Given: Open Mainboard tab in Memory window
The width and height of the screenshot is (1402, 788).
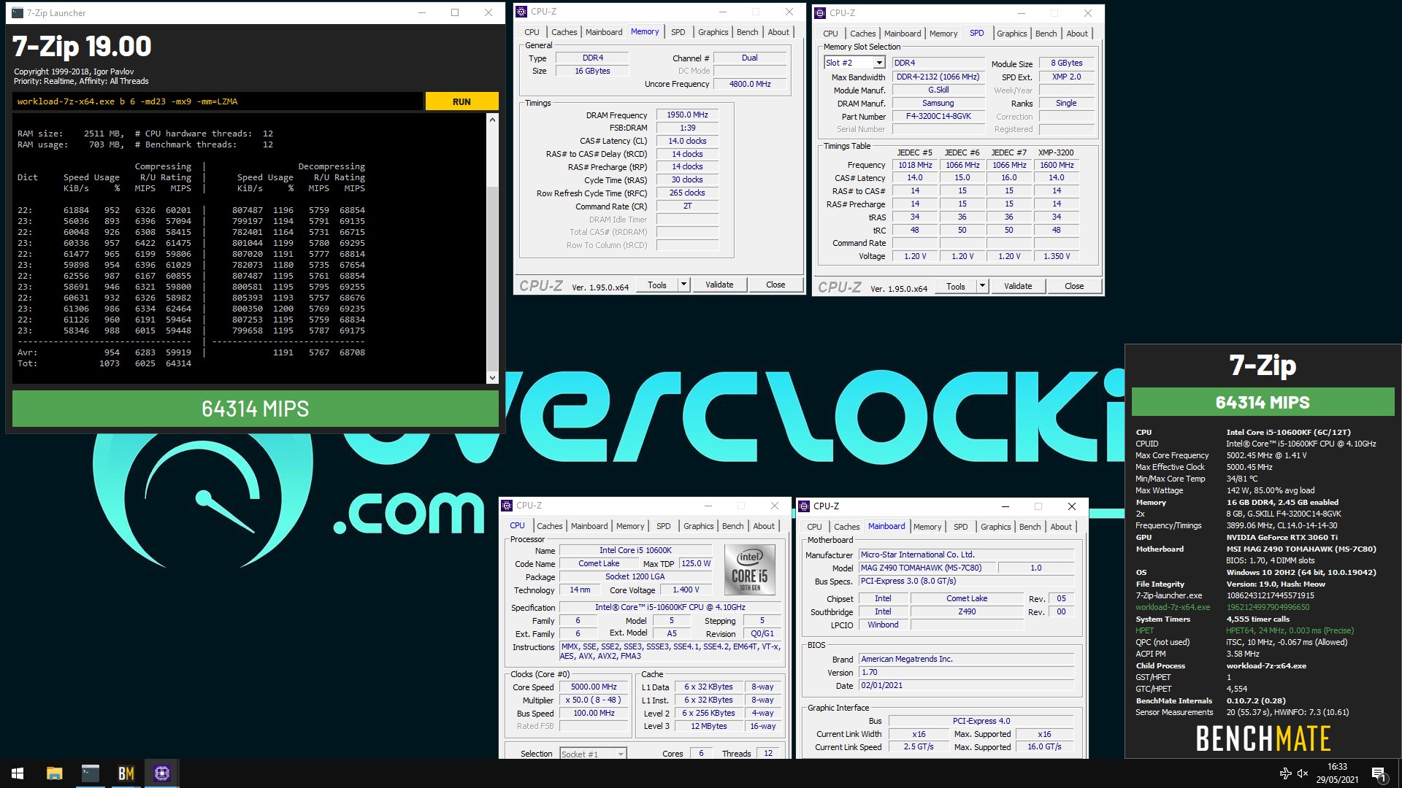Looking at the screenshot, I should click(x=604, y=32).
